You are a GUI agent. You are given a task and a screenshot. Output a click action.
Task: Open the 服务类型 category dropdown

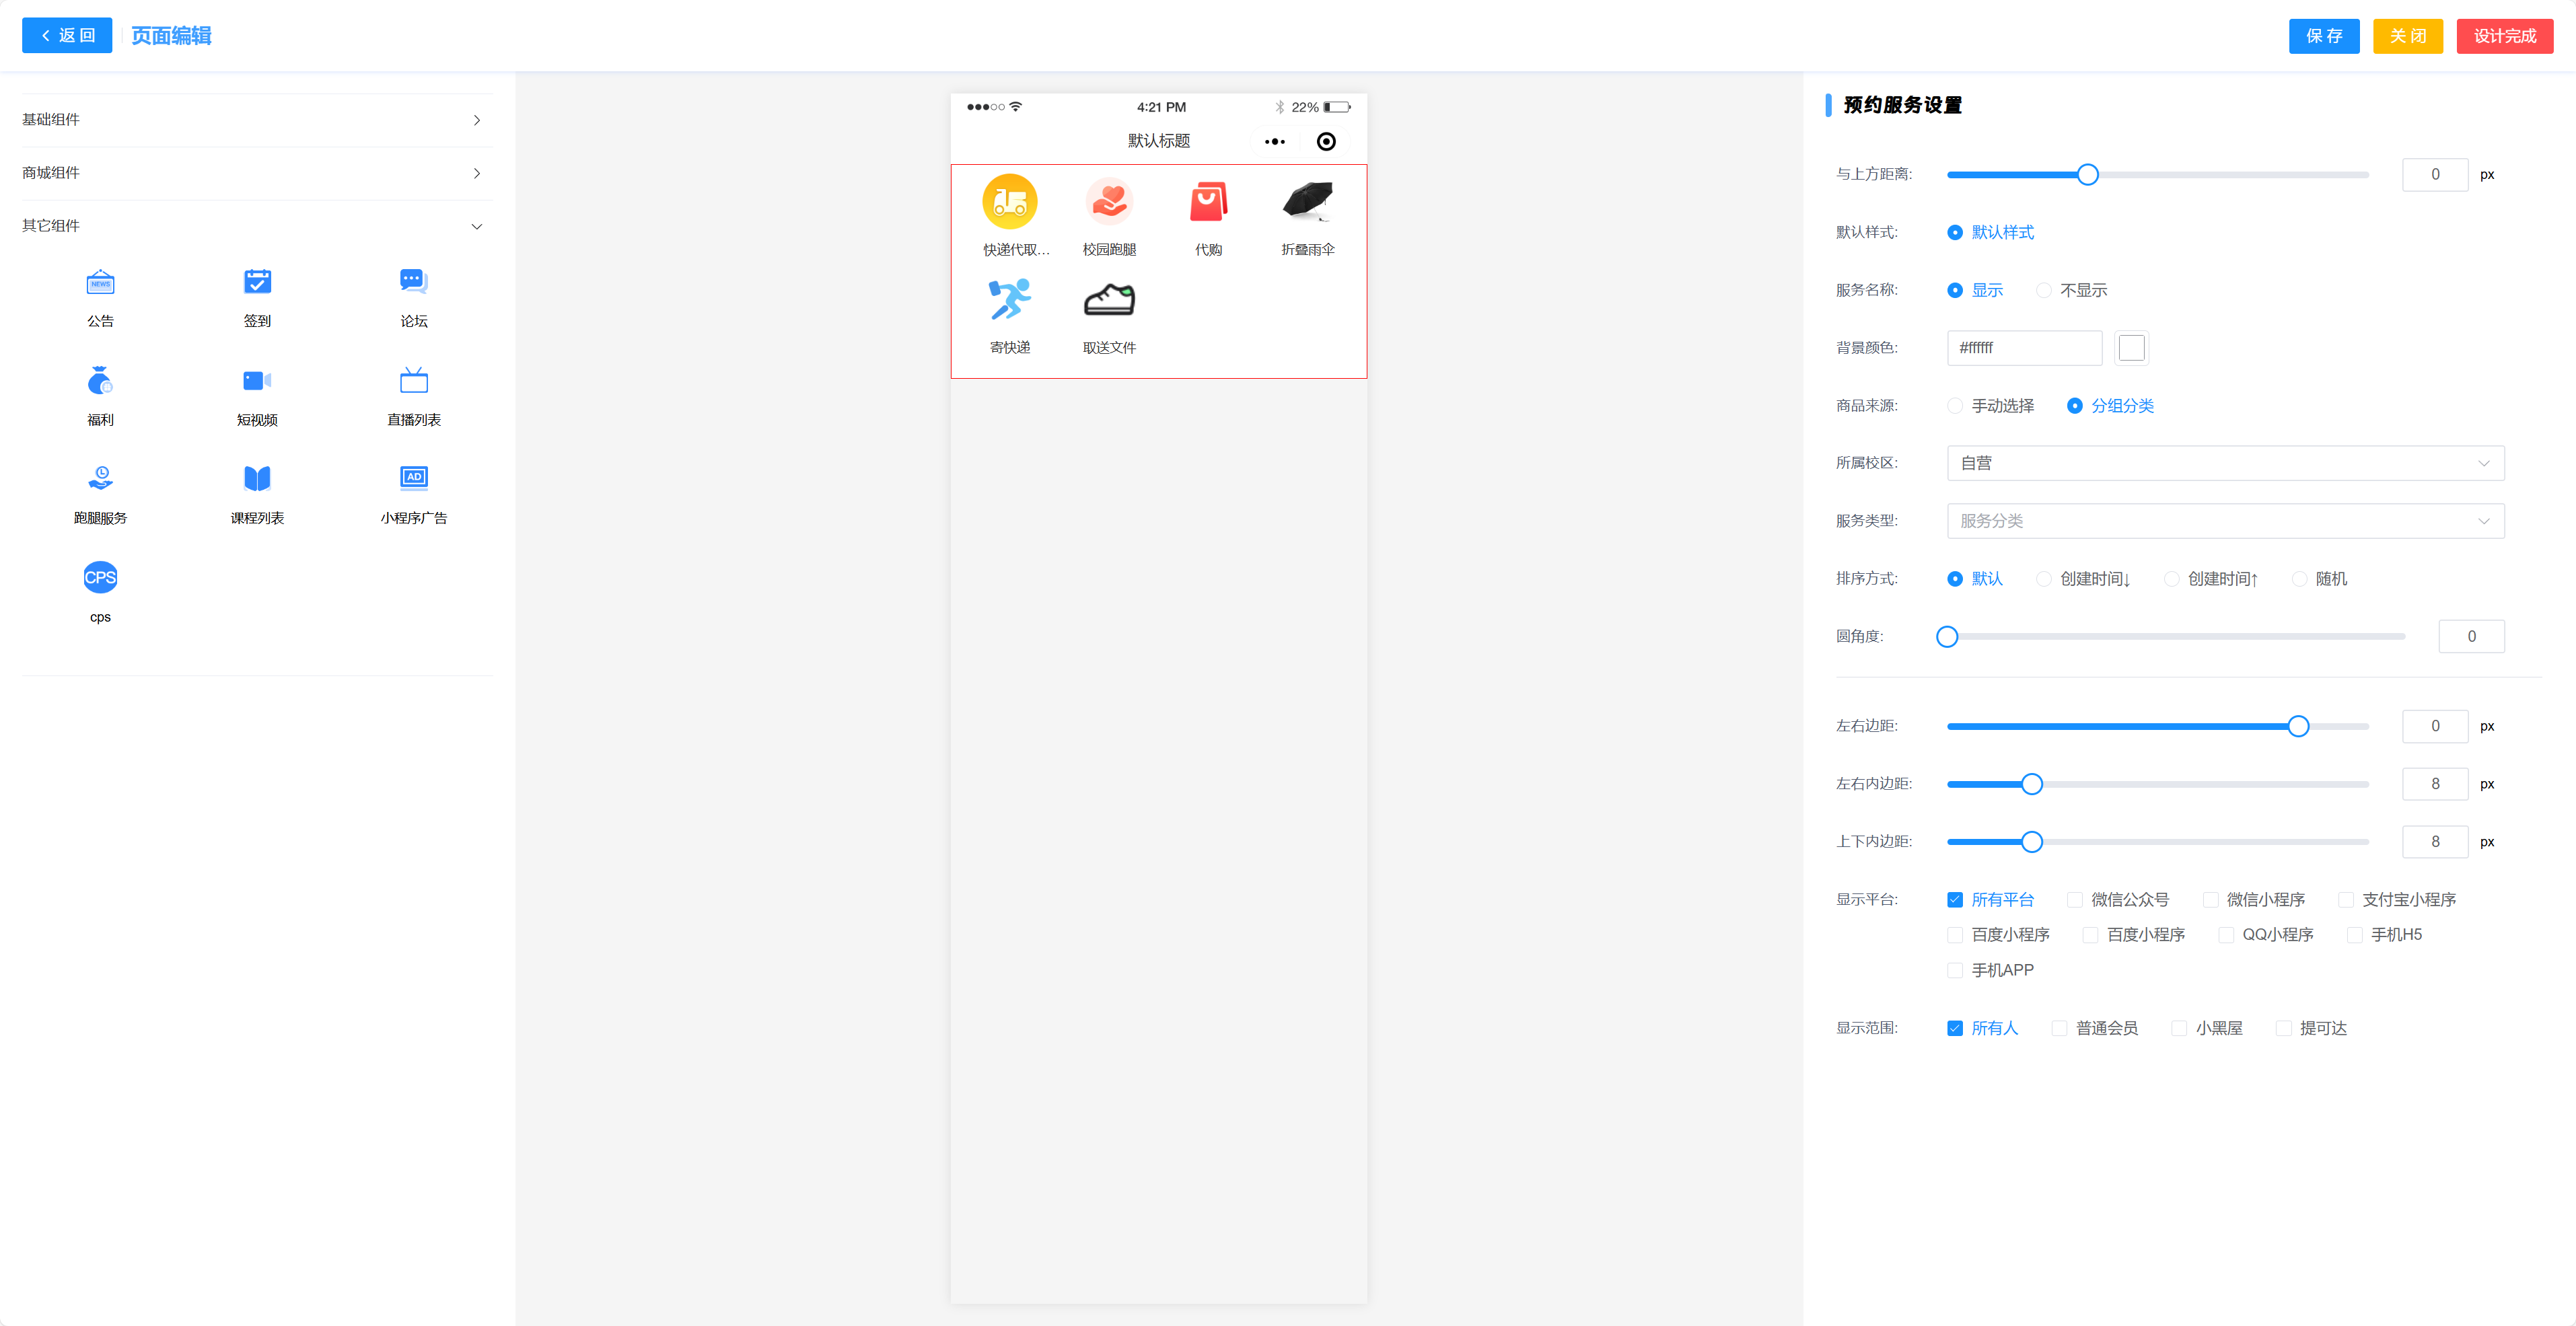[2224, 521]
